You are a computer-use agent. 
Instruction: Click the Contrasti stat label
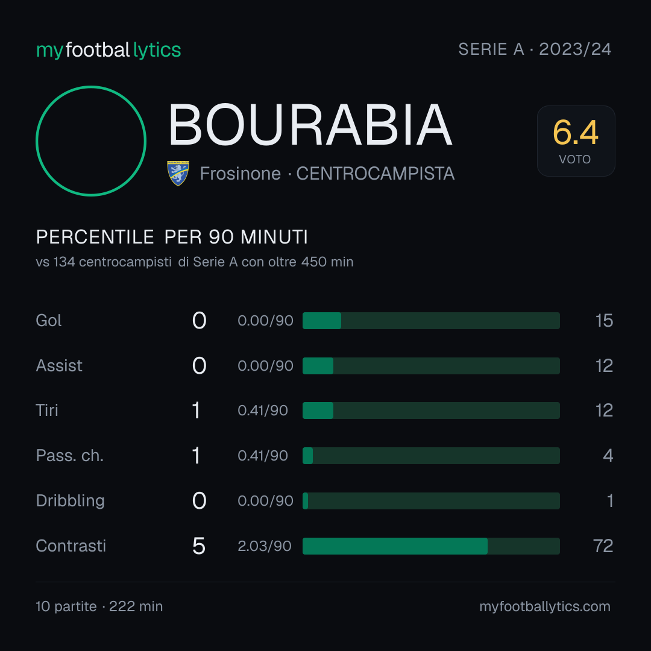[71, 546]
